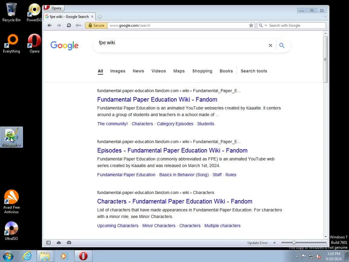Follow 'The community!' sitelink
Screen dimensions: 349x262
tap(112, 124)
